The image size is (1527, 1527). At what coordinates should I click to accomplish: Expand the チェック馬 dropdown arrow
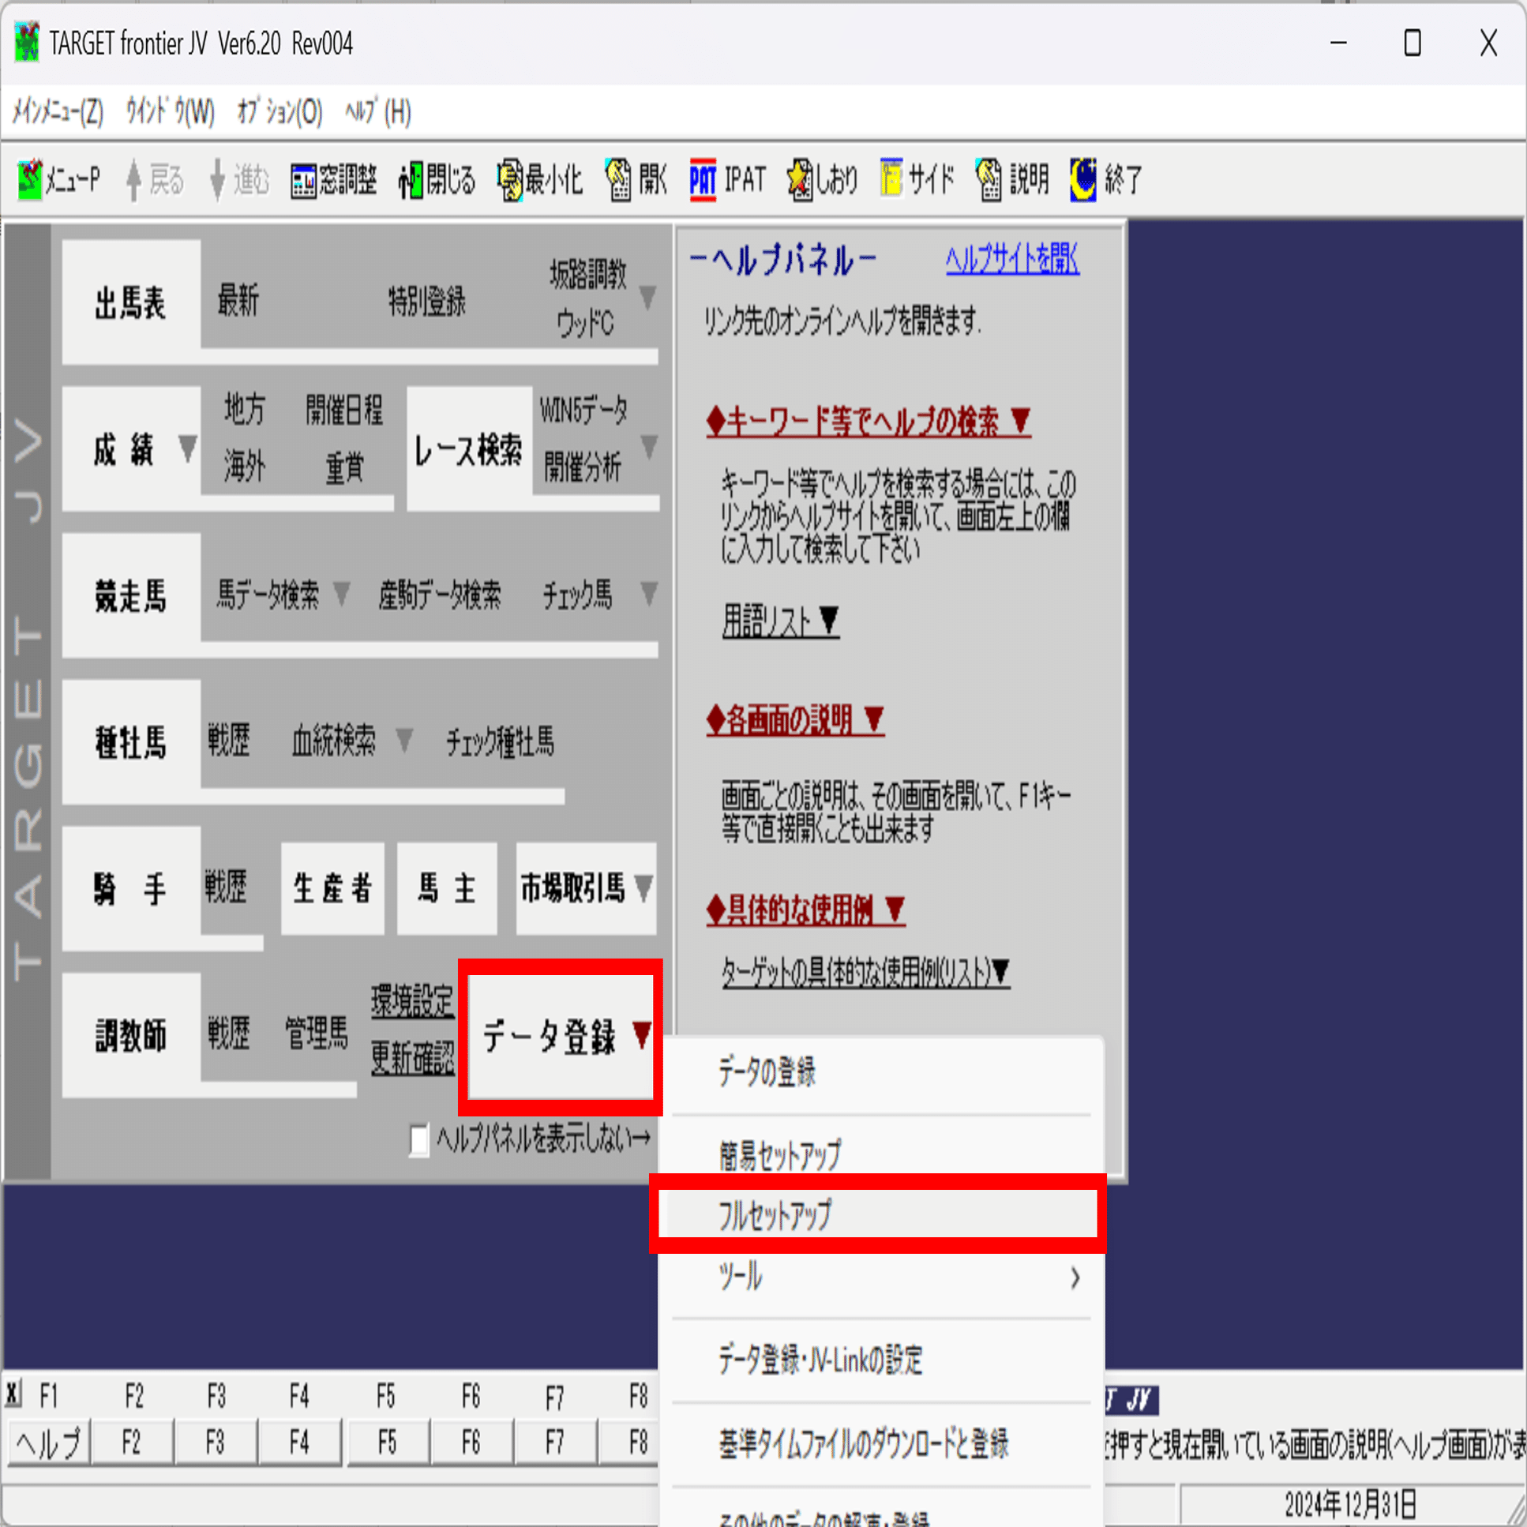pyautogui.click(x=649, y=594)
